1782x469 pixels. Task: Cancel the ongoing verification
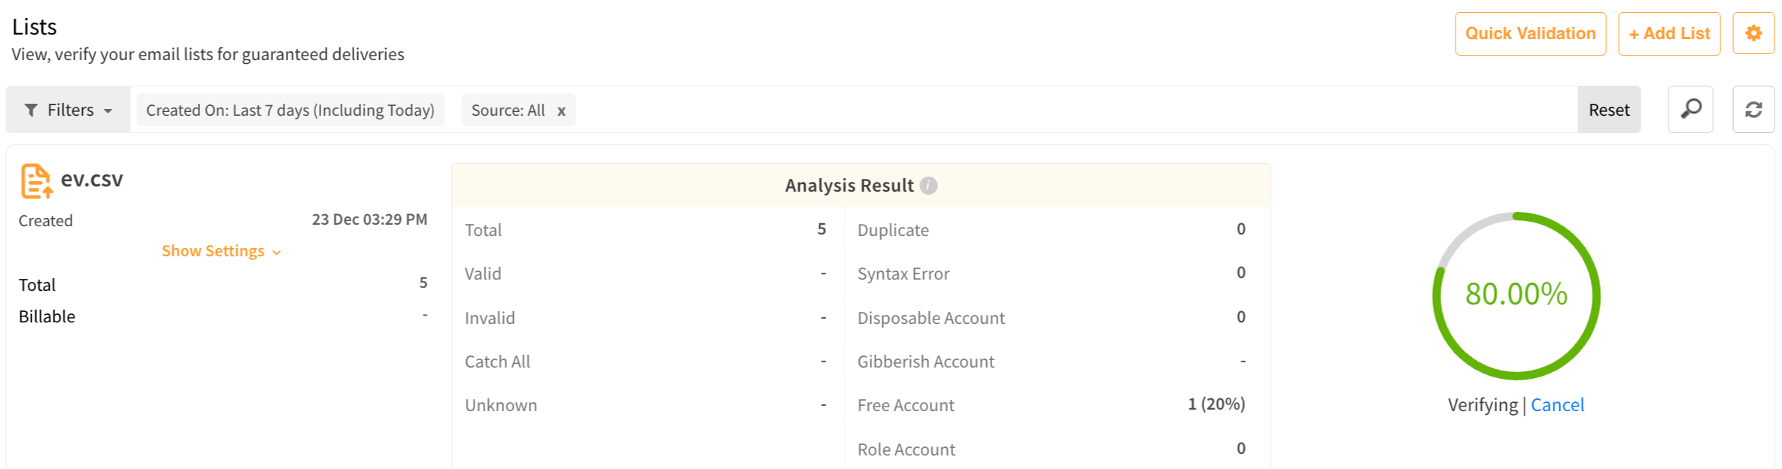pyautogui.click(x=1557, y=404)
